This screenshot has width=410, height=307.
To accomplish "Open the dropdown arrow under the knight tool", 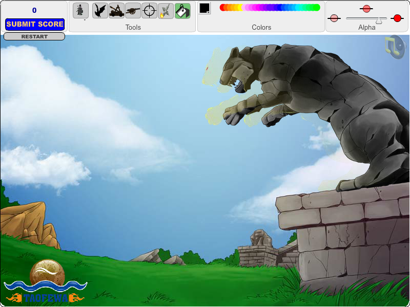I will pyautogui.click(x=85, y=20).
